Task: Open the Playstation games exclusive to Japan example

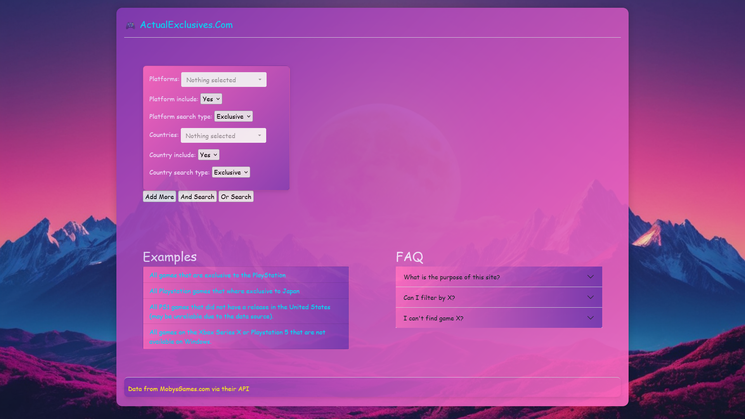Action: point(224,291)
